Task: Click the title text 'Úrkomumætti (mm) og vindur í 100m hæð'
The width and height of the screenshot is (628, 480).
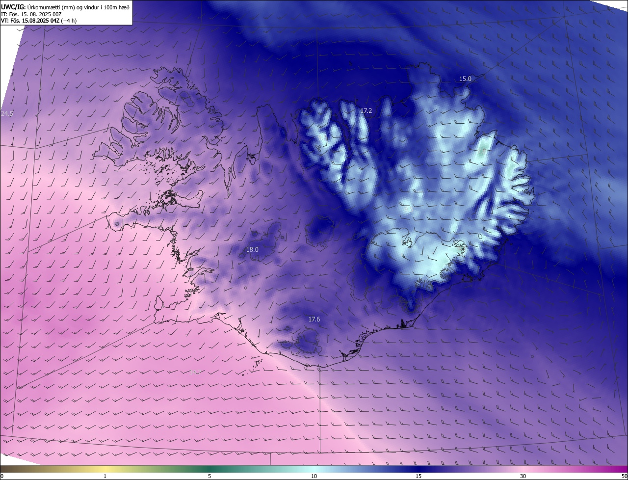Action: pos(78,7)
